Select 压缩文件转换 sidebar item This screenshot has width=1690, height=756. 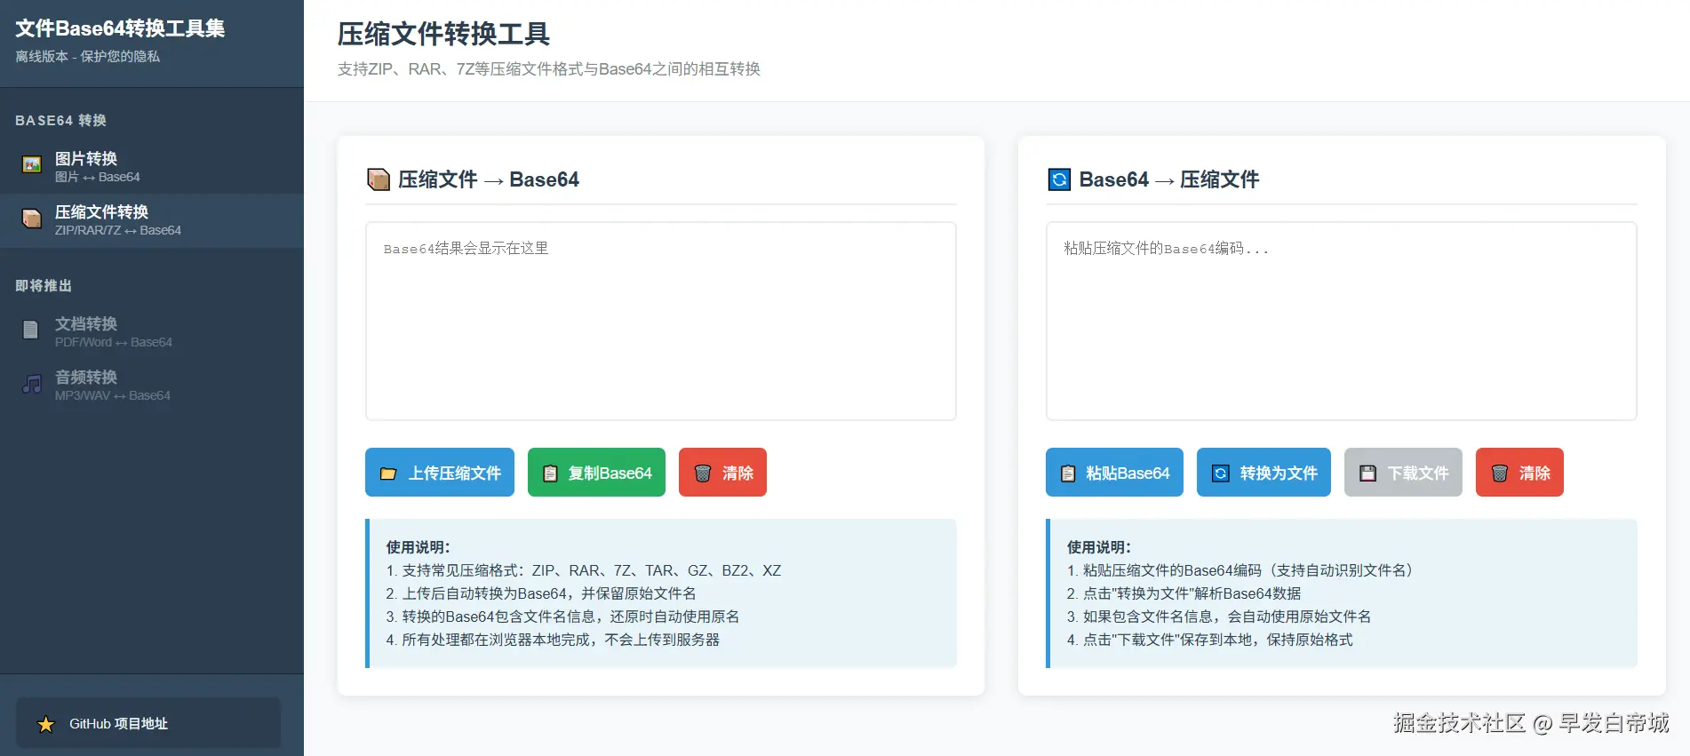152,219
